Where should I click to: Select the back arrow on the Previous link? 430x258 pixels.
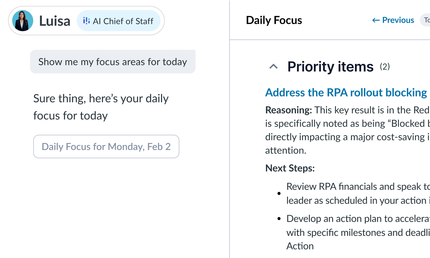376,20
